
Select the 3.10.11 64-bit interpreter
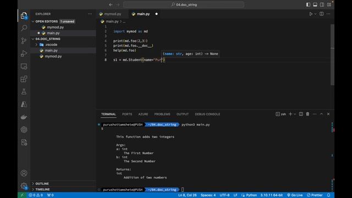point(271,195)
